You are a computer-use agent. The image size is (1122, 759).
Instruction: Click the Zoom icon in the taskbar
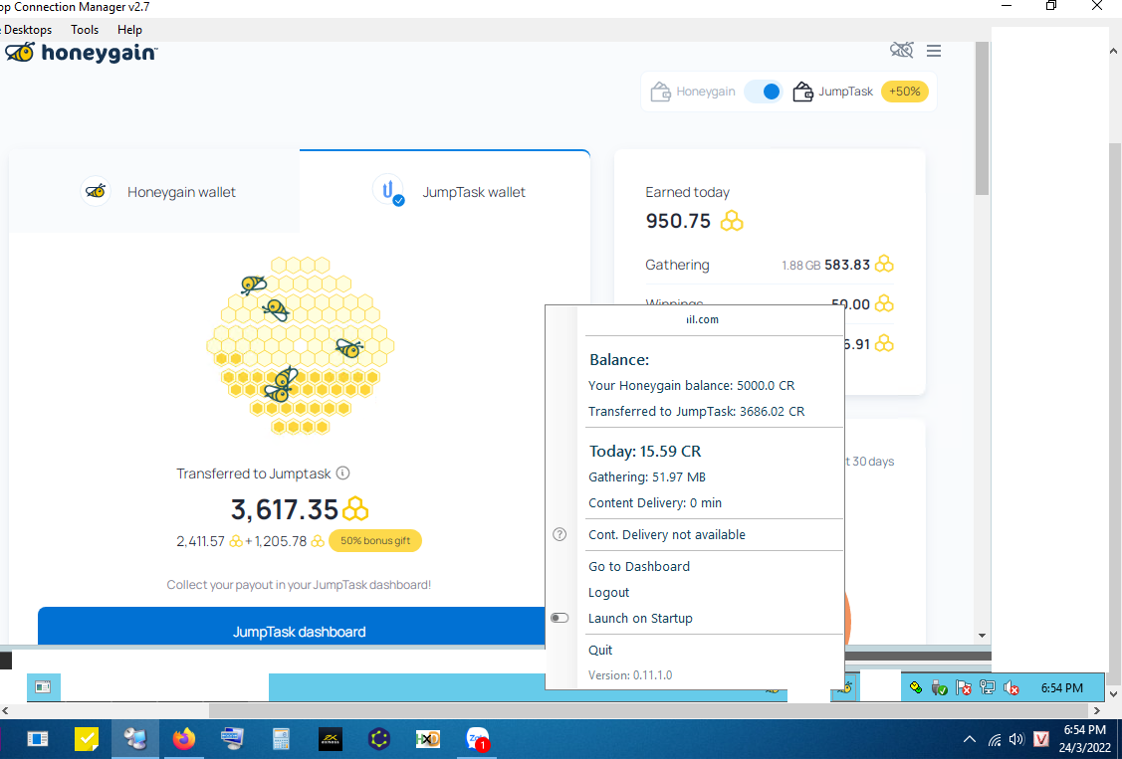(477, 739)
